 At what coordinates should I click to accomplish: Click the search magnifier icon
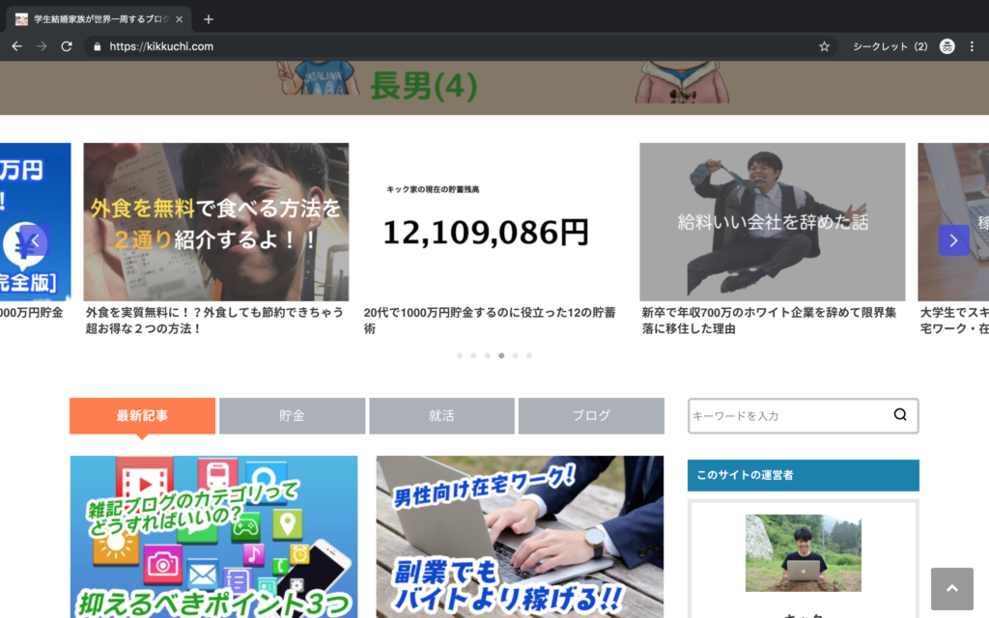click(x=900, y=415)
